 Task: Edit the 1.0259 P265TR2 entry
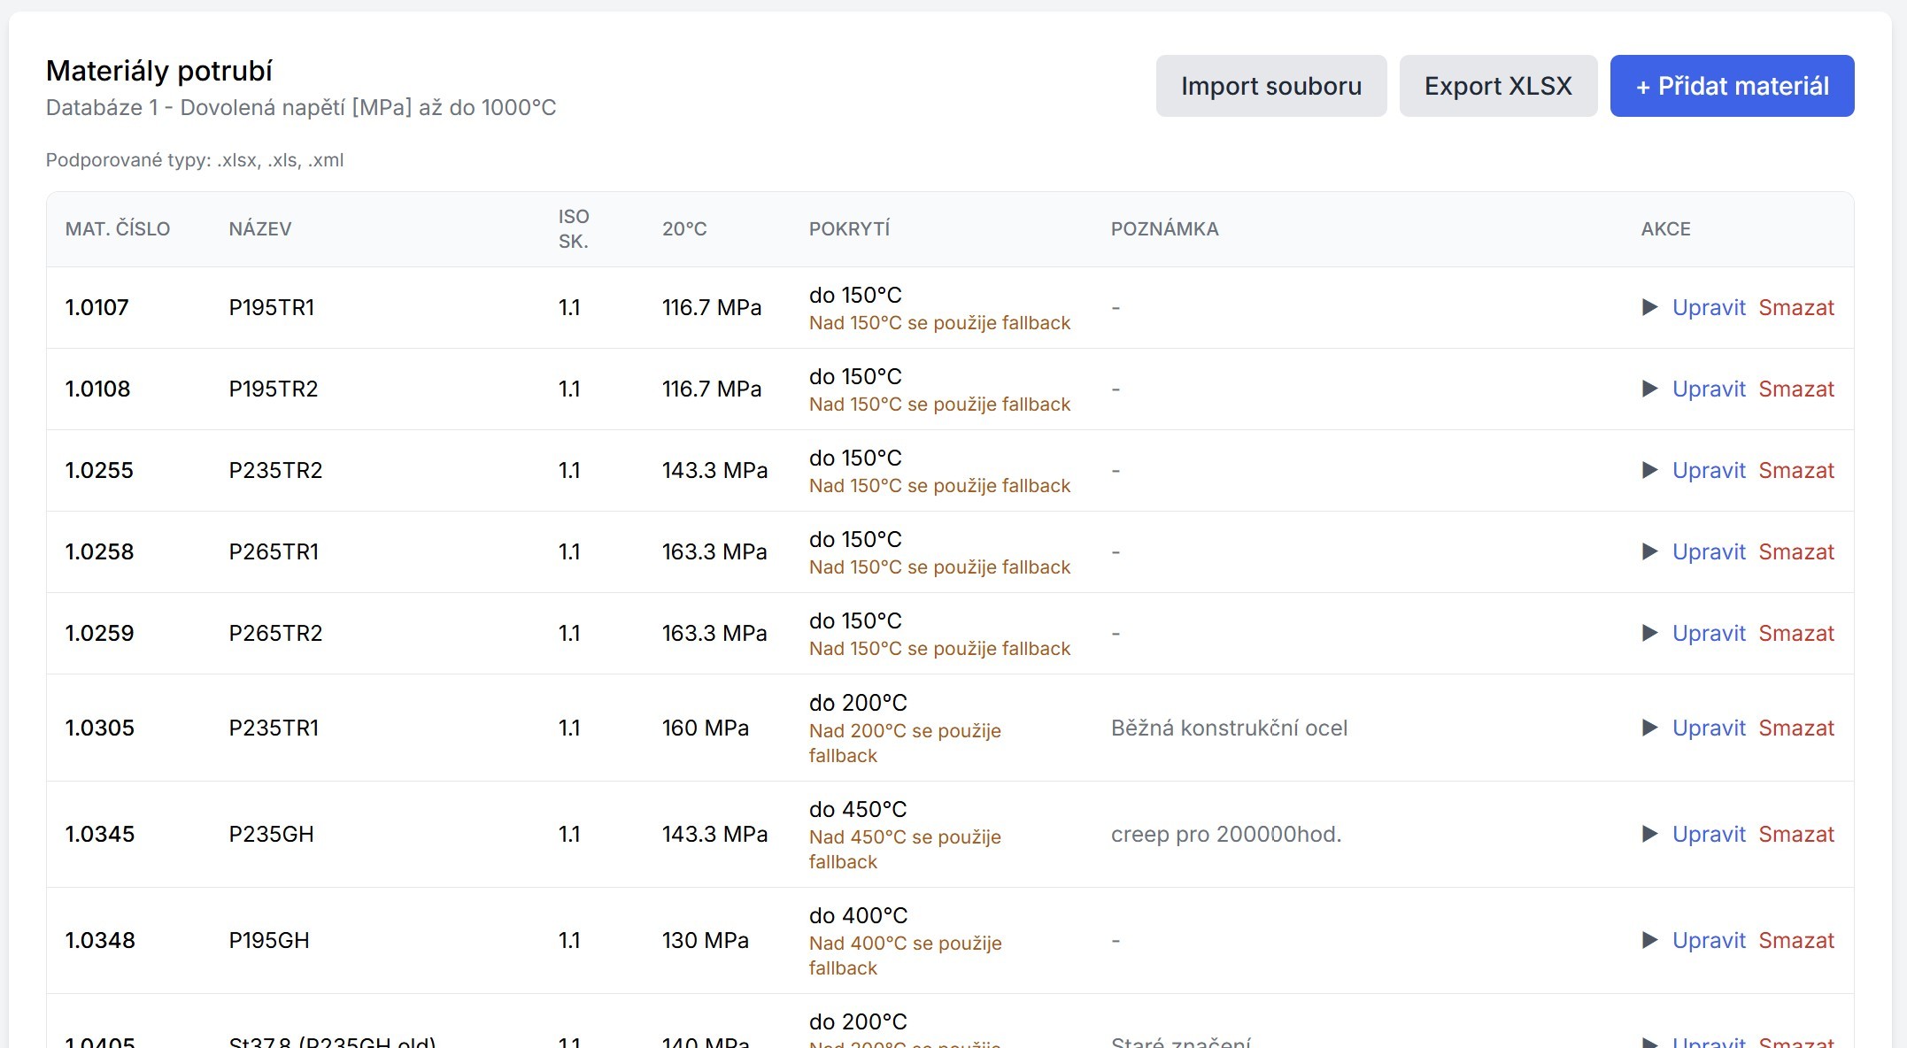coord(1708,633)
